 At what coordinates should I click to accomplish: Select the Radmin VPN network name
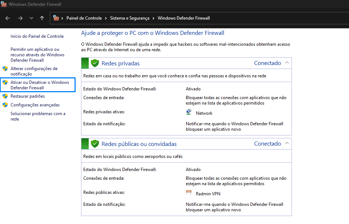[x=208, y=194]
